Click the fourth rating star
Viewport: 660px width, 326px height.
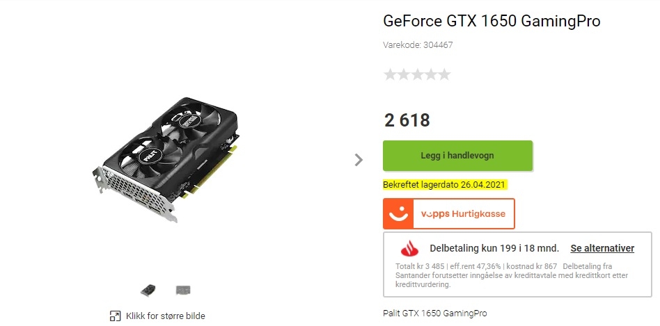431,74
